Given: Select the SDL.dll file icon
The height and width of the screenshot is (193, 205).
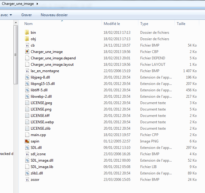Looking at the screenshot, I should [27, 148].
